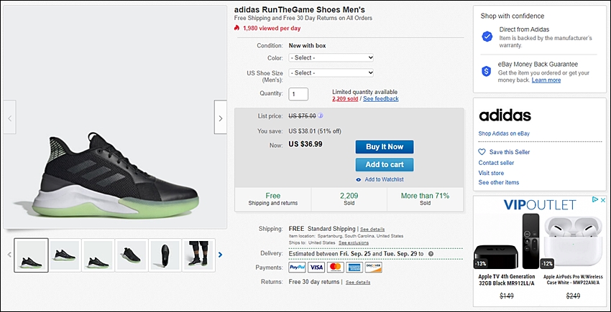This screenshot has width=611, height=312.
Task: Open Shop Adidas on eBay link
Action: 504,133
